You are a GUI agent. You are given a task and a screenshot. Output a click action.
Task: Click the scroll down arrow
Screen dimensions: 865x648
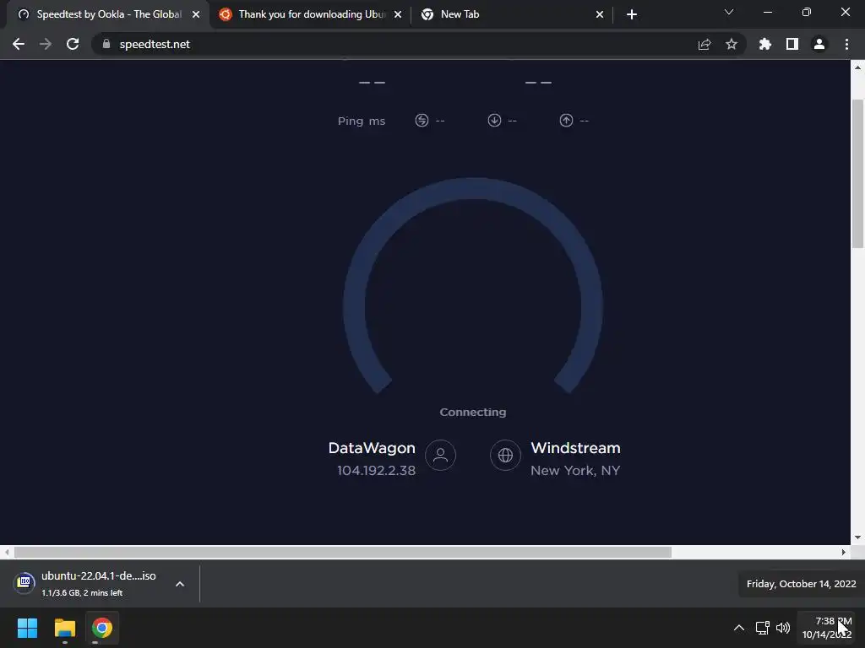tap(858, 537)
